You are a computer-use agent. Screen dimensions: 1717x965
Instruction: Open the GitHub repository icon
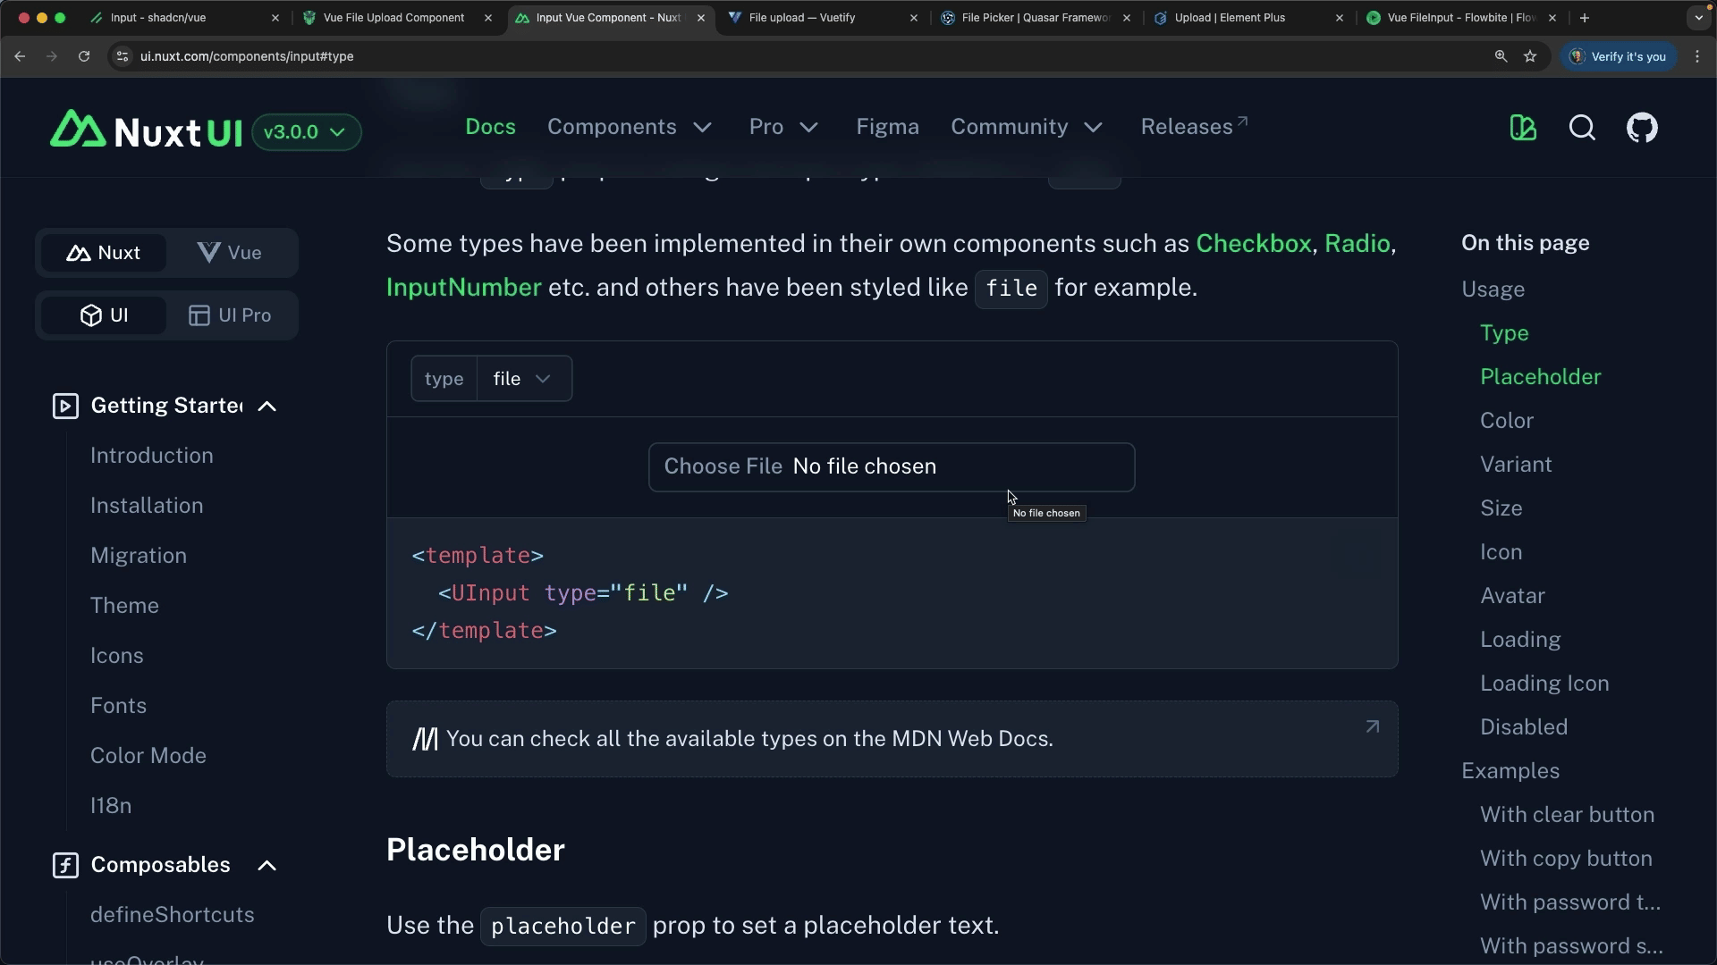click(1642, 128)
